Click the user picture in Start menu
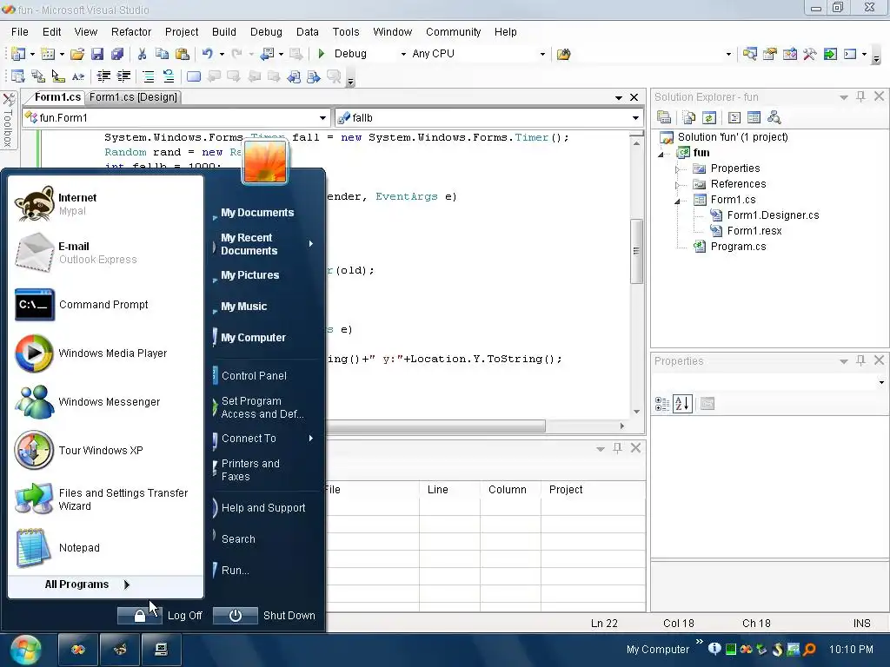This screenshot has width=890, height=667. coord(265,162)
